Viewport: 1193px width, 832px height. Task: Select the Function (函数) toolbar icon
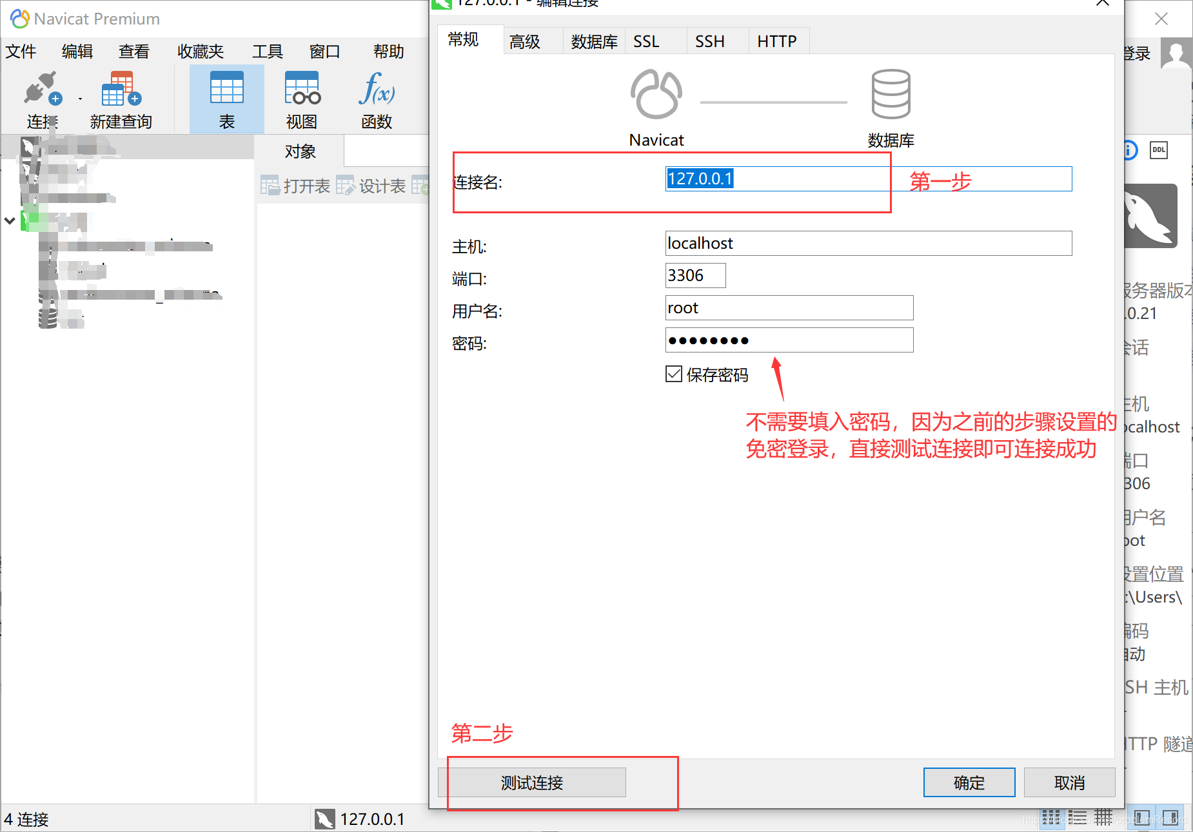click(377, 88)
